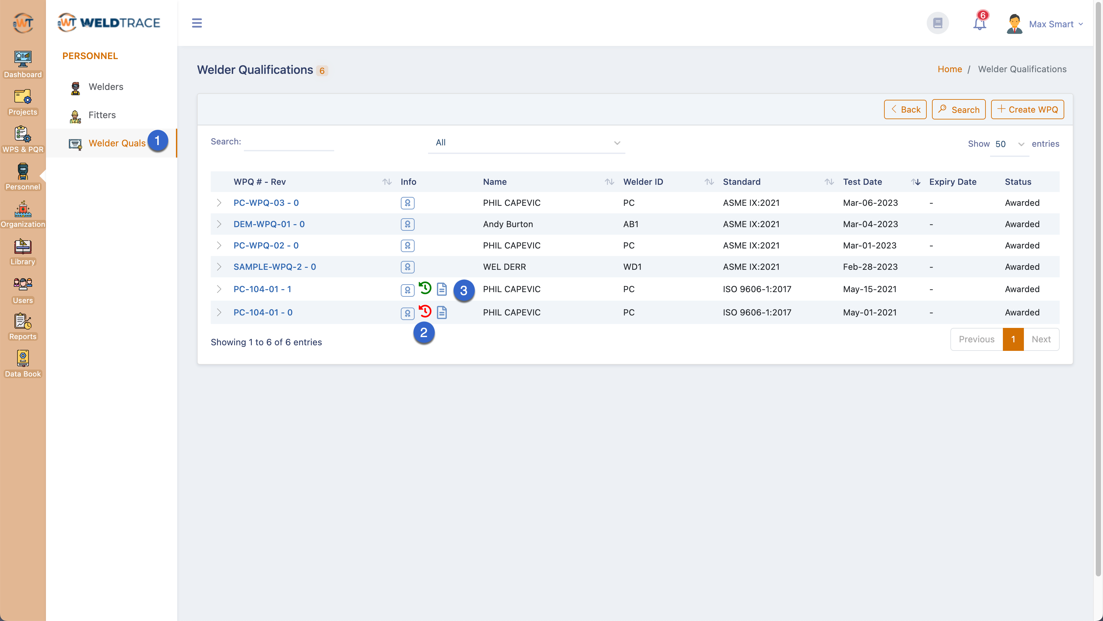Click the page vertical scrollbar
The width and height of the screenshot is (1103, 621).
pos(1098,289)
